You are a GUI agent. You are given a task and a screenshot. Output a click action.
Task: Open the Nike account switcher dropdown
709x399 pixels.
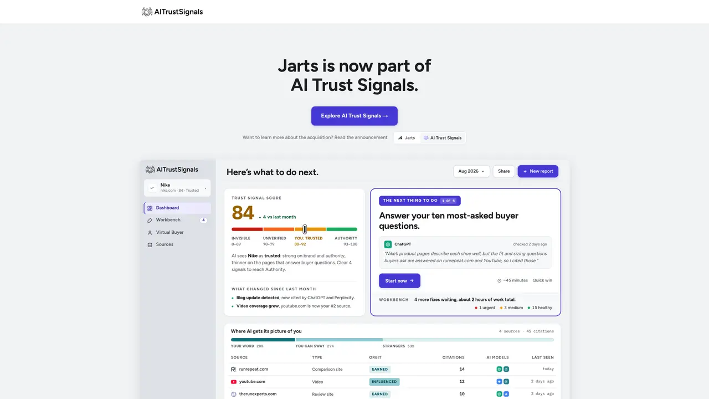coord(177,187)
